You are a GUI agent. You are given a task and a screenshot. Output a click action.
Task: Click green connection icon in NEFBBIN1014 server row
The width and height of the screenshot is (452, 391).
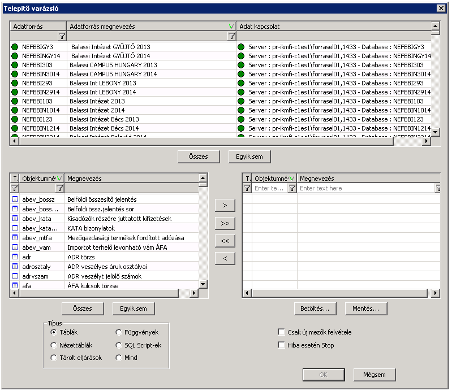coord(241,110)
